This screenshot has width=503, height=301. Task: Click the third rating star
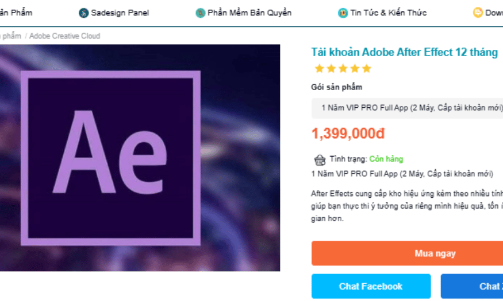click(343, 68)
